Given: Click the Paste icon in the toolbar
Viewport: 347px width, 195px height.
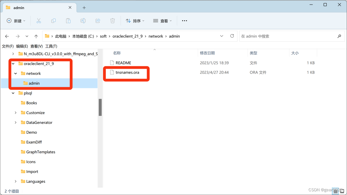Looking at the screenshot, I should [x=68, y=21].
